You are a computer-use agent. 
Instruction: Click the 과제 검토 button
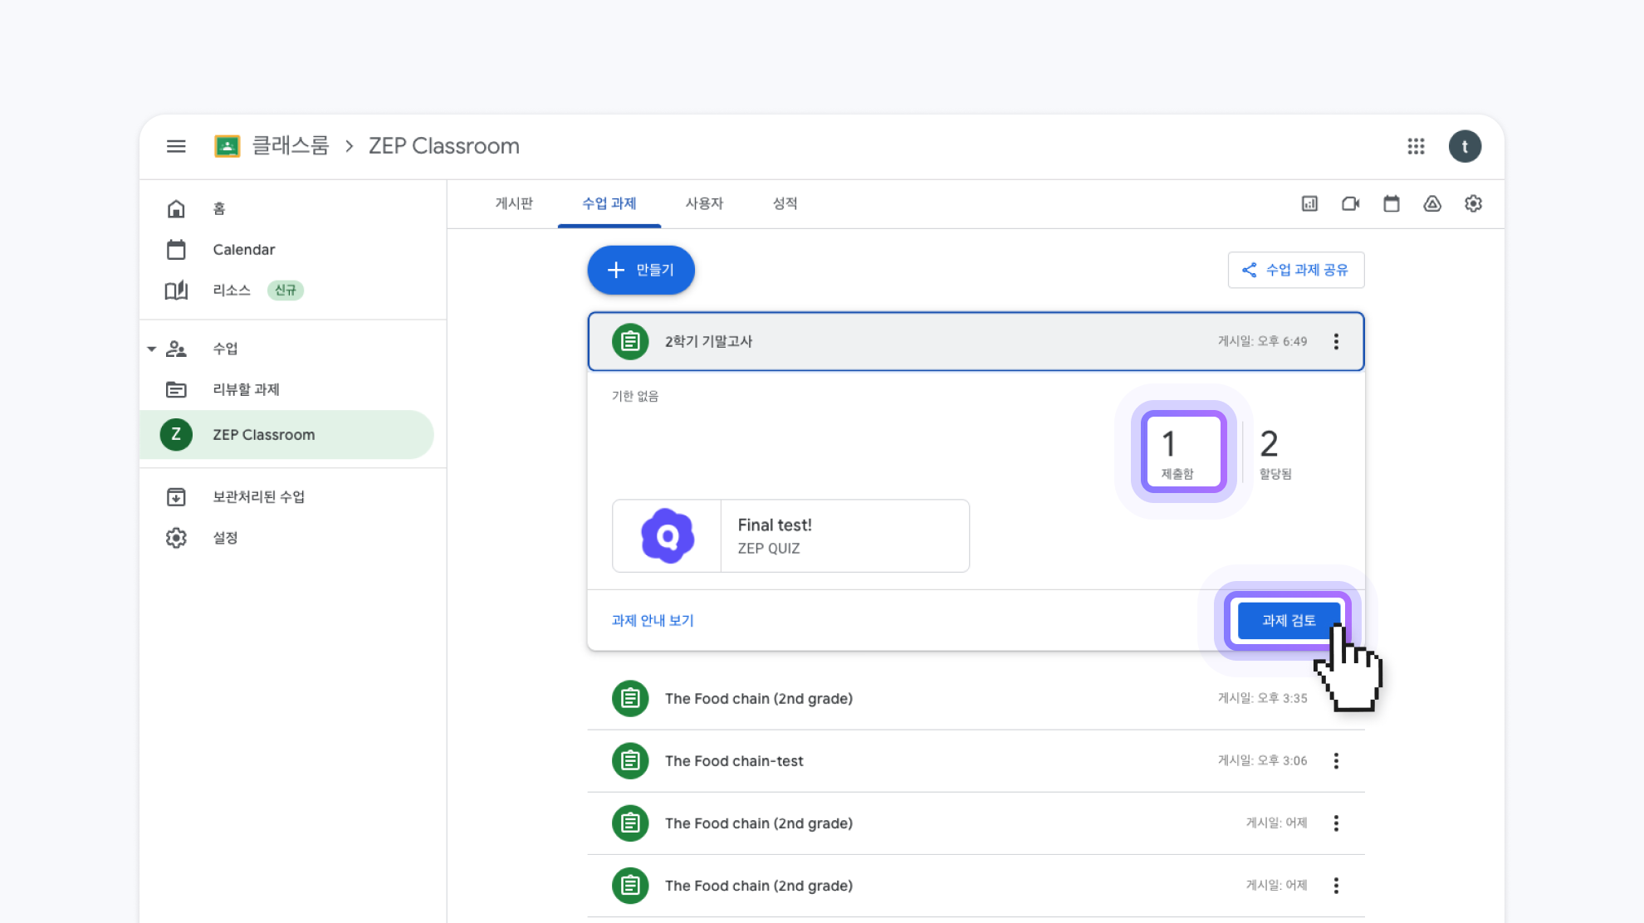tap(1288, 620)
